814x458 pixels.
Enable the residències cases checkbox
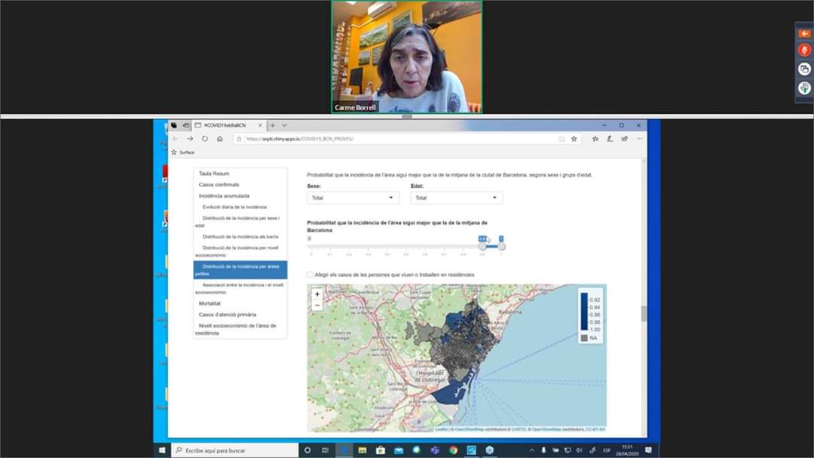pos(311,275)
